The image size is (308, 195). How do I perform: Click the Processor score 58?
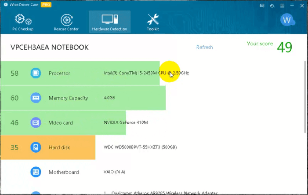point(14,74)
